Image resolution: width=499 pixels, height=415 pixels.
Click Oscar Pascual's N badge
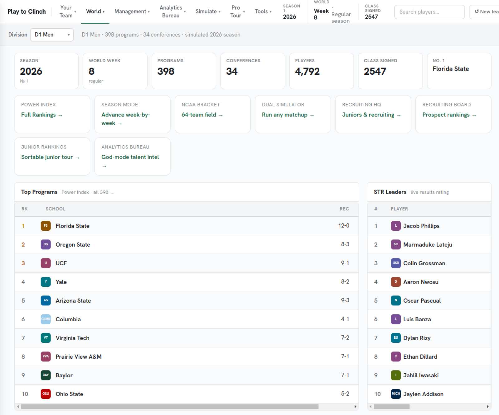[396, 300]
